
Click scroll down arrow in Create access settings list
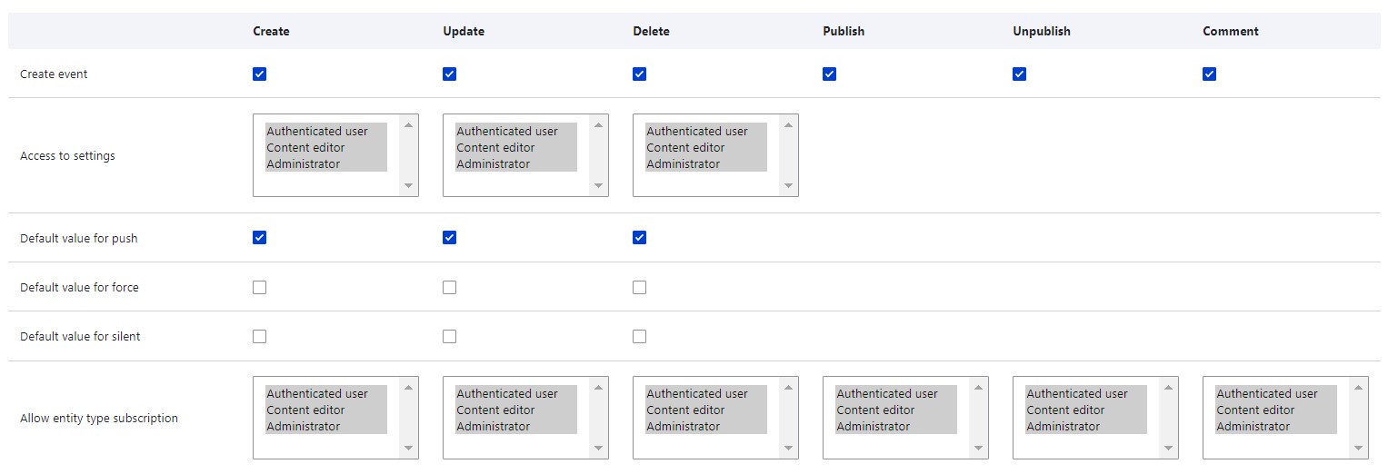coord(409,185)
